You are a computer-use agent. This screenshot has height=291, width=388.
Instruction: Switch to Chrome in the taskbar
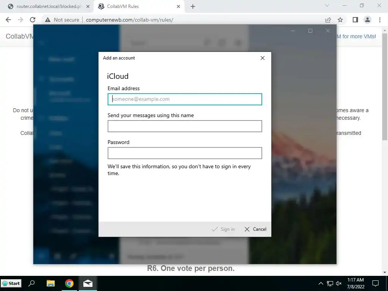(x=69, y=283)
